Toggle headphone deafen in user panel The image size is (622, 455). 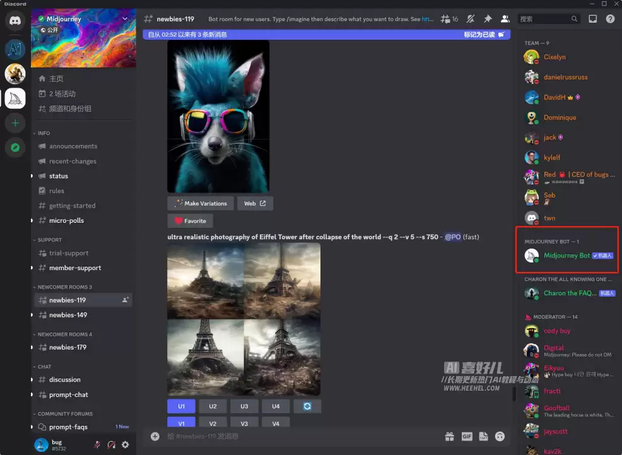[111, 445]
